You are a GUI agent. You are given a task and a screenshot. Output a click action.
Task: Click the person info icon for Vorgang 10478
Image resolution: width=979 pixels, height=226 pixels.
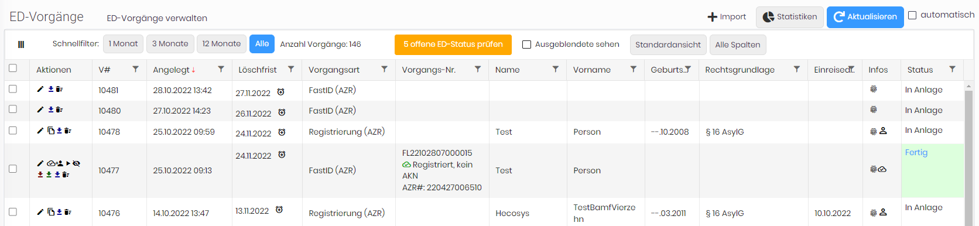click(883, 131)
